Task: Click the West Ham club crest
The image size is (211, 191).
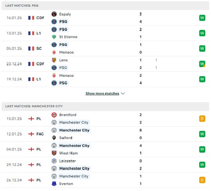Action: (54, 153)
